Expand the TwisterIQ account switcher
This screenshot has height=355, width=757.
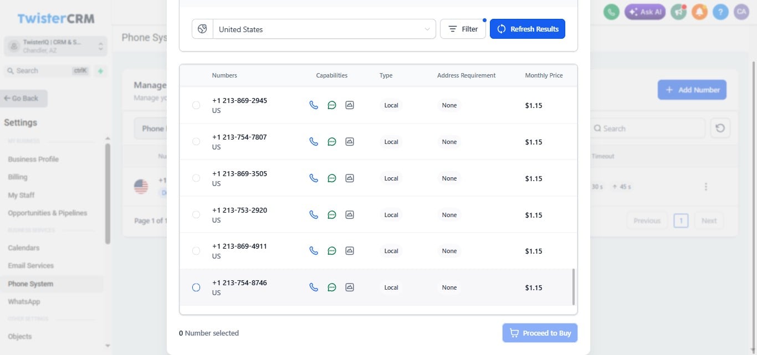[54, 46]
